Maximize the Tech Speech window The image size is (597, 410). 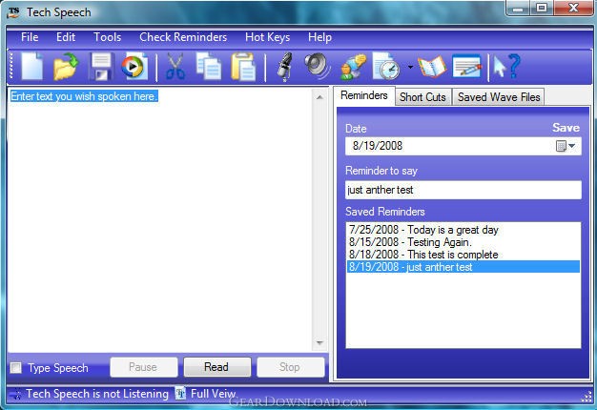(x=542, y=8)
